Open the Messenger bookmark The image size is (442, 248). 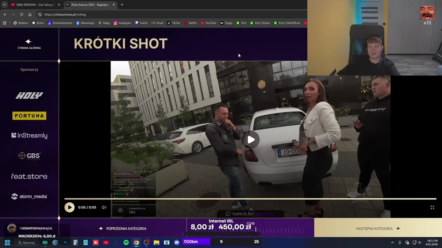85,23
